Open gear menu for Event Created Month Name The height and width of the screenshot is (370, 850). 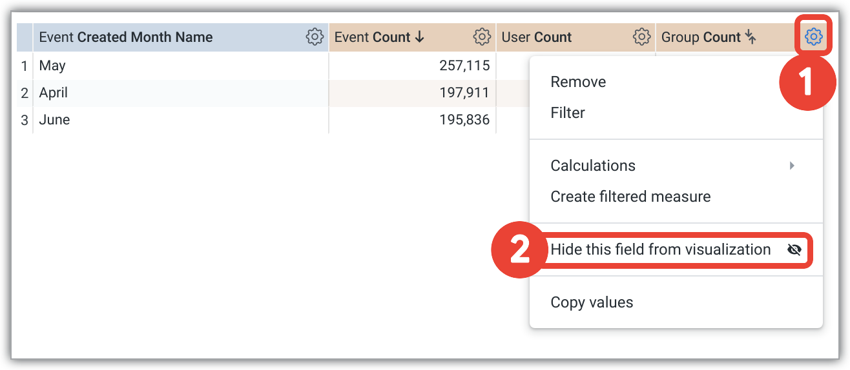click(x=315, y=37)
